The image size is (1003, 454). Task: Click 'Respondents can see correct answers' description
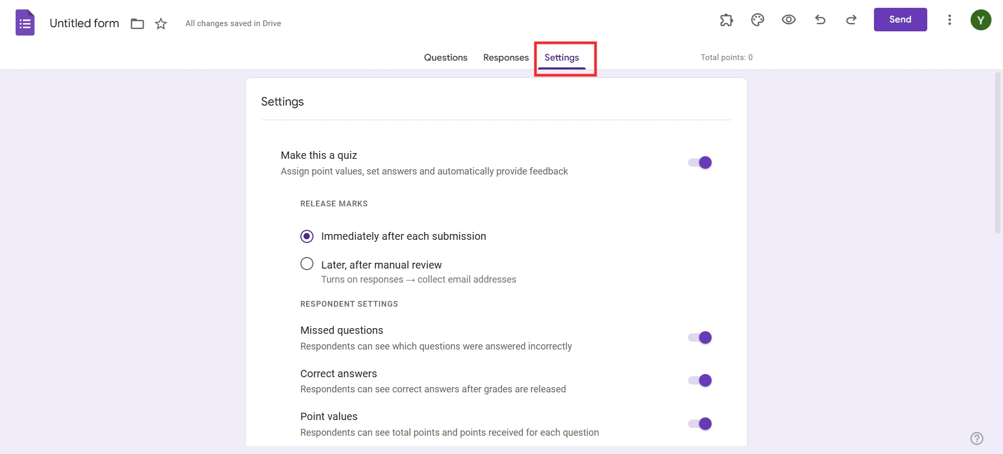click(433, 389)
